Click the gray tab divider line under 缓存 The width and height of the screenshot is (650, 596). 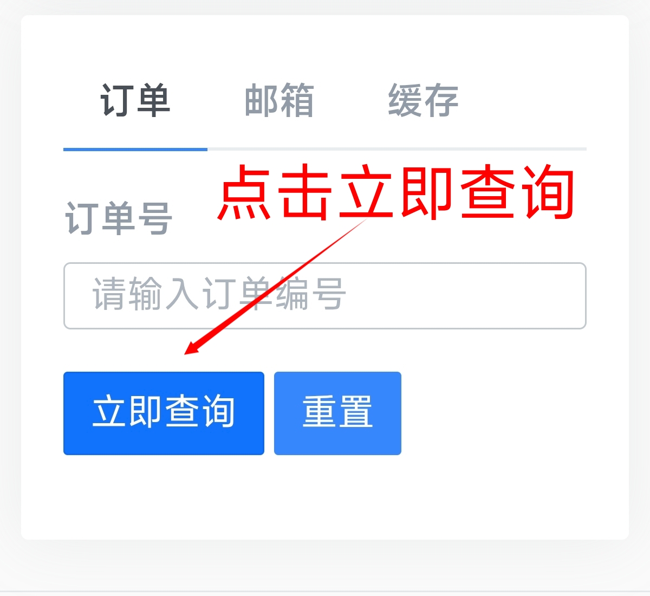(x=423, y=149)
